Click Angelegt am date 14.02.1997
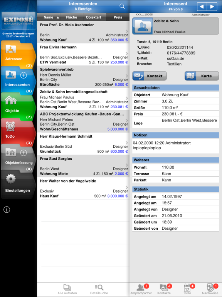 click(172, 196)
